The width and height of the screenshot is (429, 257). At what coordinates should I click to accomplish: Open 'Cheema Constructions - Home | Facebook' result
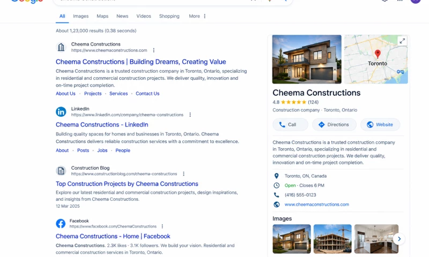tap(113, 236)
